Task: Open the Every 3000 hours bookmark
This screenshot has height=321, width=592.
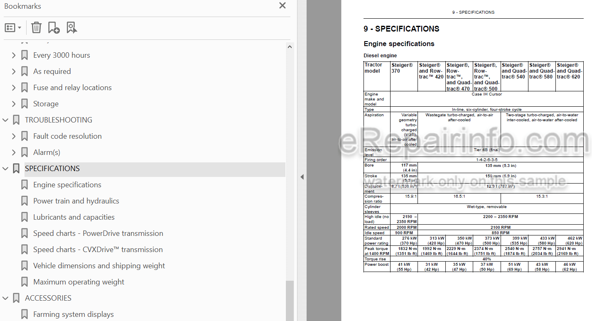Action: click(x=61, y=55)
